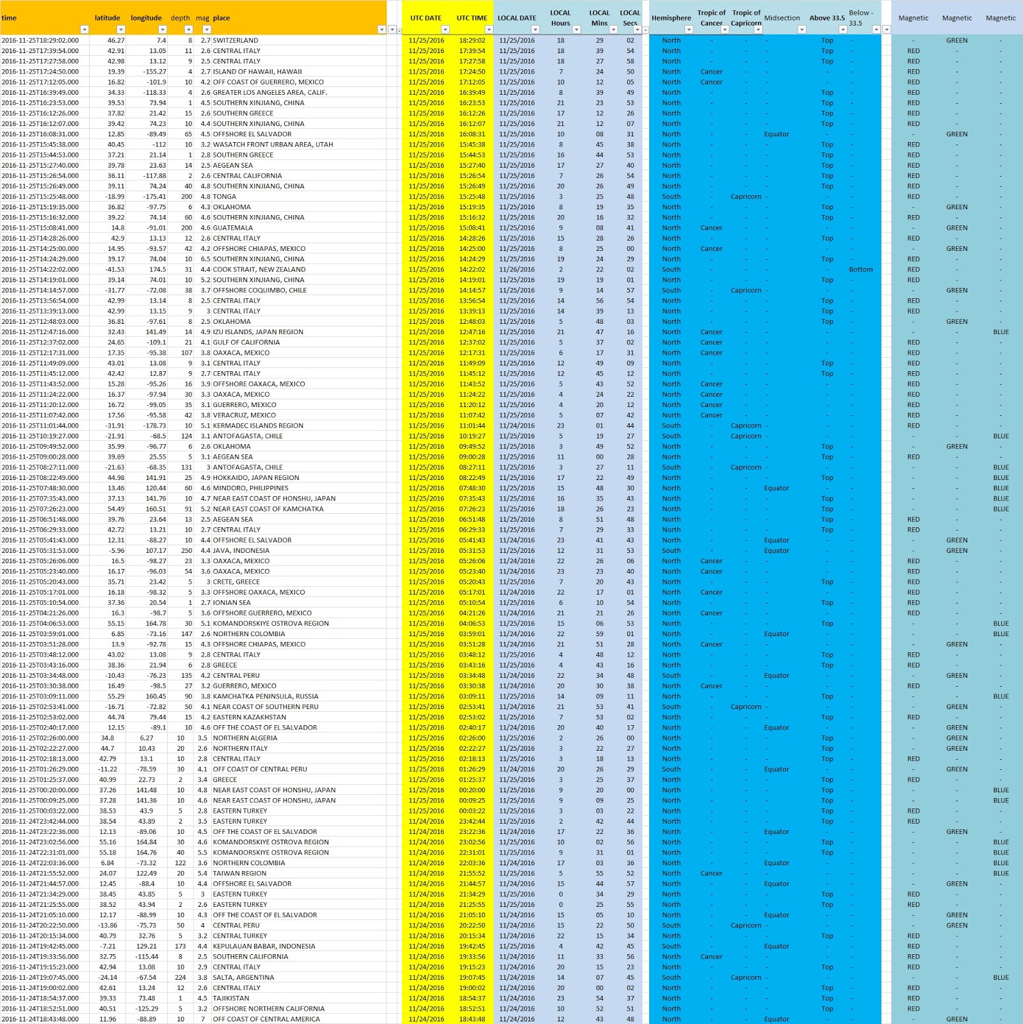
Task: Open the place column filter dropdown
Action: coord(382,29)
